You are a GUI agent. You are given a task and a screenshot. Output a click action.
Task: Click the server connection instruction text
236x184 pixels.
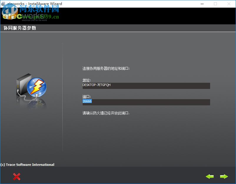(x=105, y=68)
